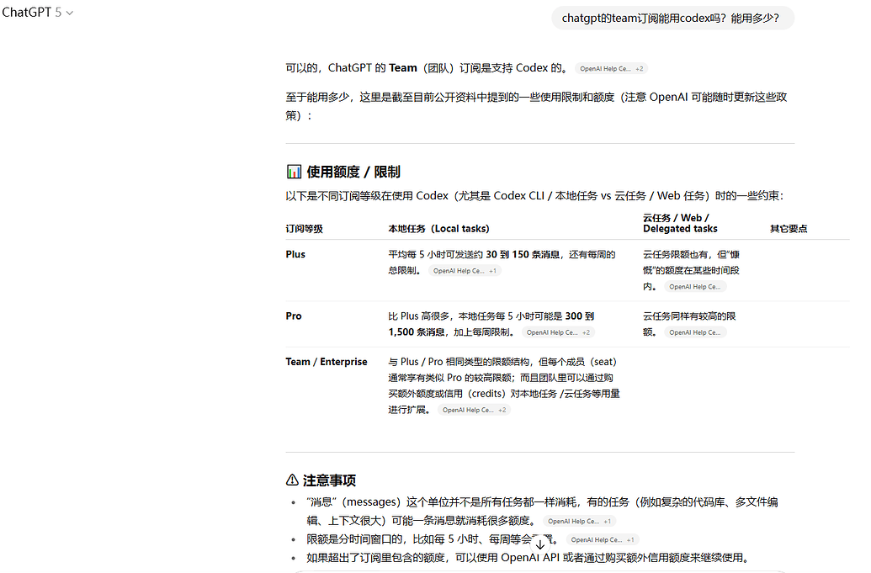Open the citation chip in the Plus cloud tasks cell

click(695, 286)
